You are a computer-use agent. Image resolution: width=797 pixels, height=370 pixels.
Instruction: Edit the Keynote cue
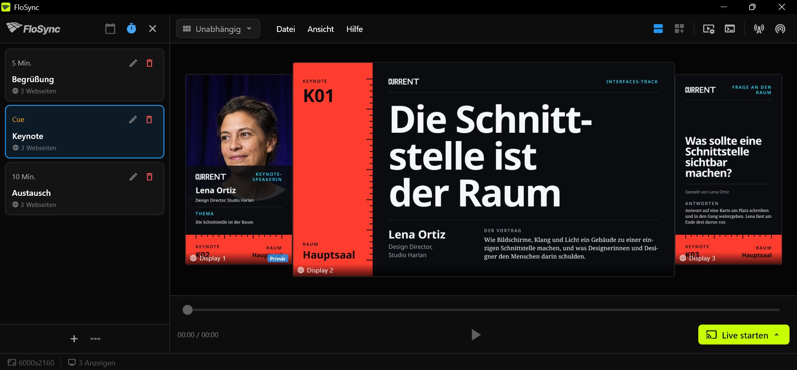(133, 119)
